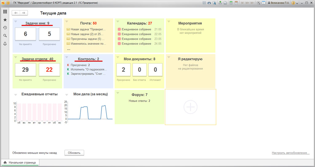Open 'Контроль: 2' widget heading
This screenshot has width=315, height=167.
(x=88, y=59)
